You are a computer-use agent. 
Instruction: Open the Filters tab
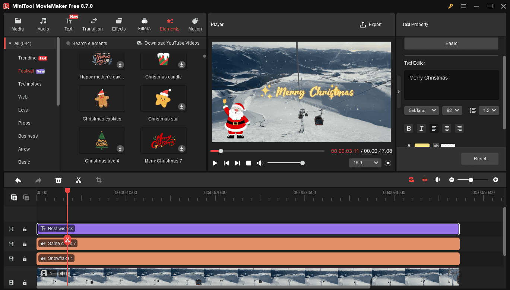(x=144, y=25)
